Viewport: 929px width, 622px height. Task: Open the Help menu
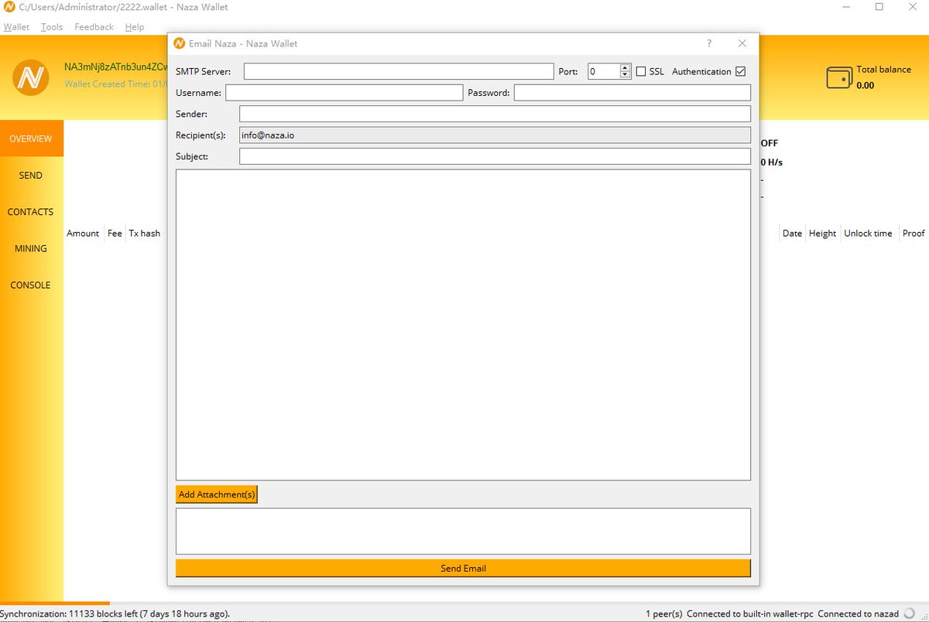click(135, 27)
